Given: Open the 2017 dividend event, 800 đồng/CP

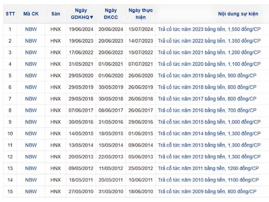Looking at the screenshot, I should point(207,99).
